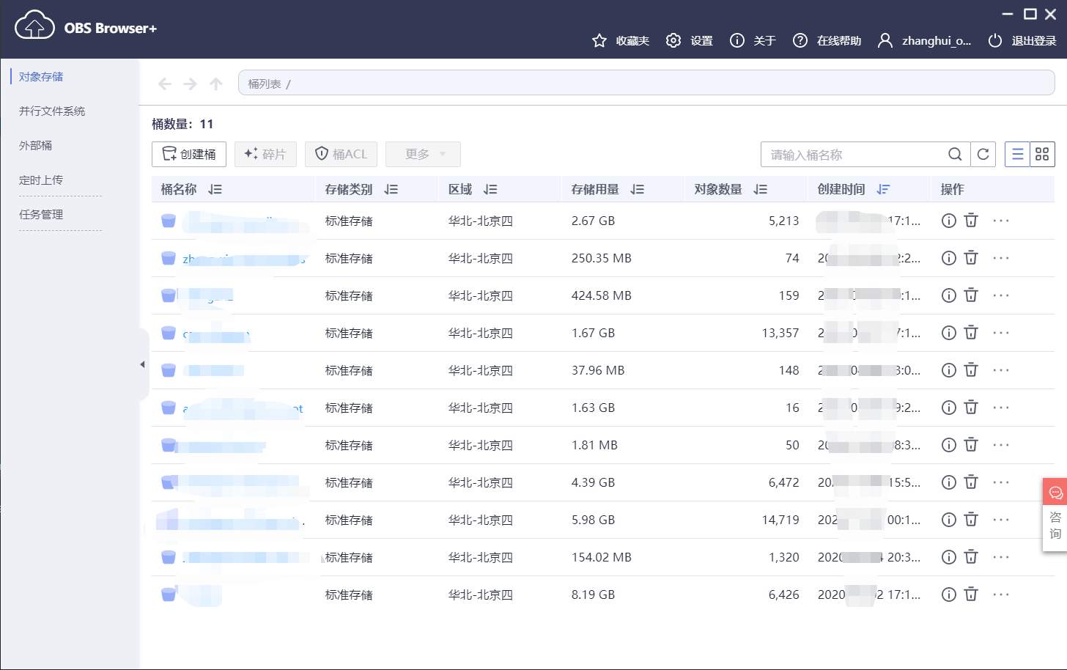This screenshot has height=670, width=1067.
Task: Expand the 更多 dropdown
Action: (423, 154)
